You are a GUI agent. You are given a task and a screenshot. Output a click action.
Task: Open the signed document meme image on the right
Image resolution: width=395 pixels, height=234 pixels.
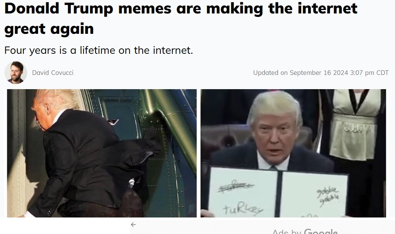(293, 153)
